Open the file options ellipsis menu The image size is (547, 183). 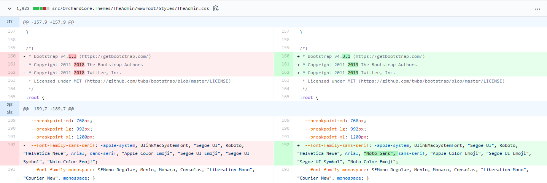click(537, 9)
